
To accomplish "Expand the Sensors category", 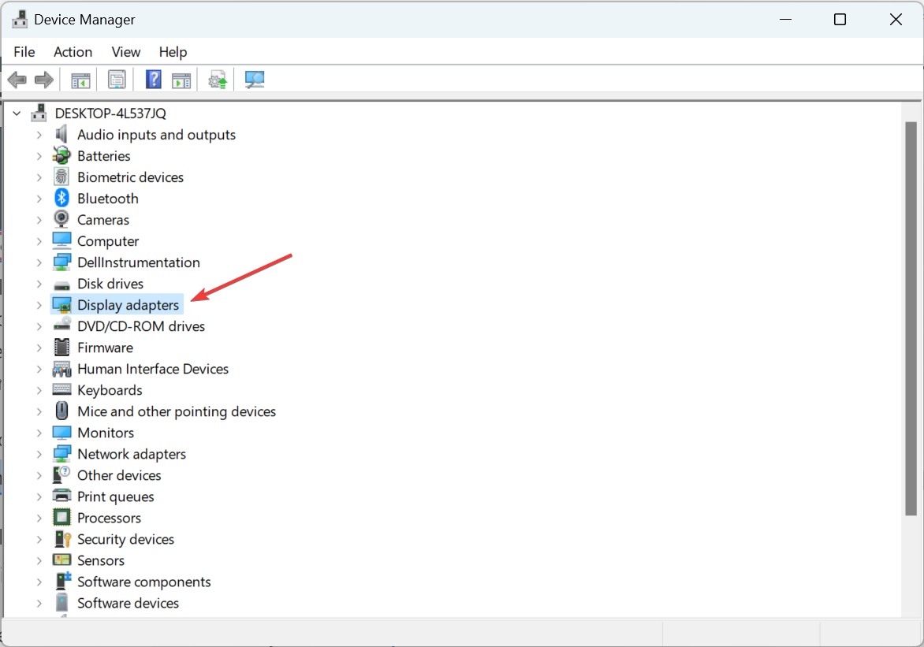I will pos(39,560).
